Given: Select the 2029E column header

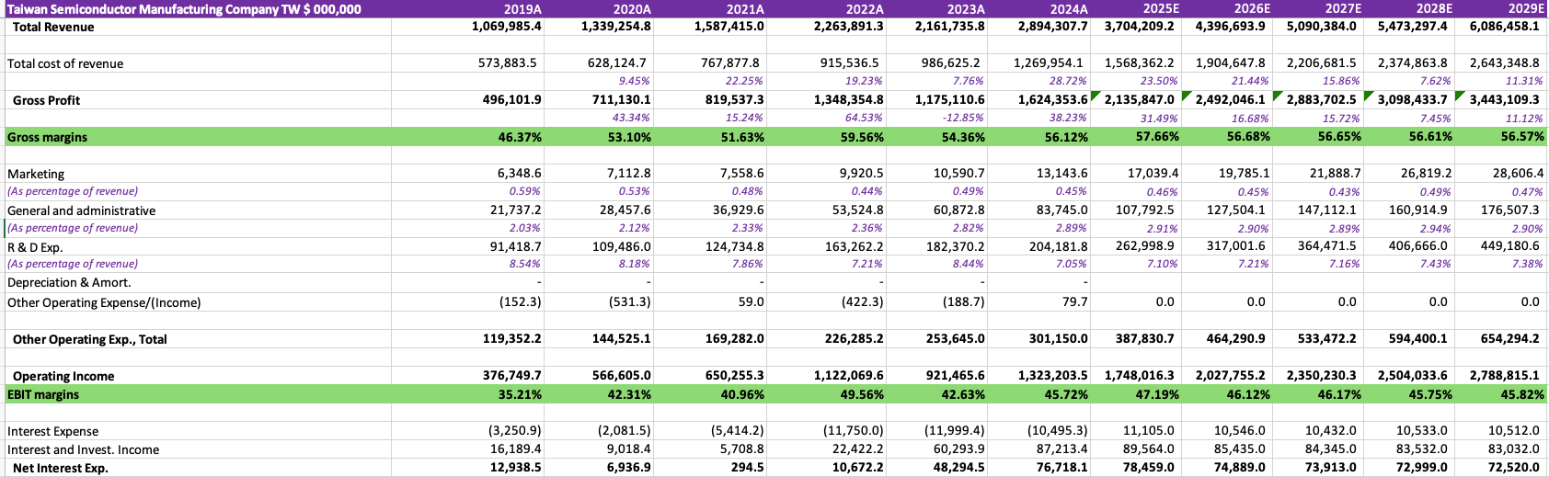Looking at the screenshot, I should tap(1526, 9).
